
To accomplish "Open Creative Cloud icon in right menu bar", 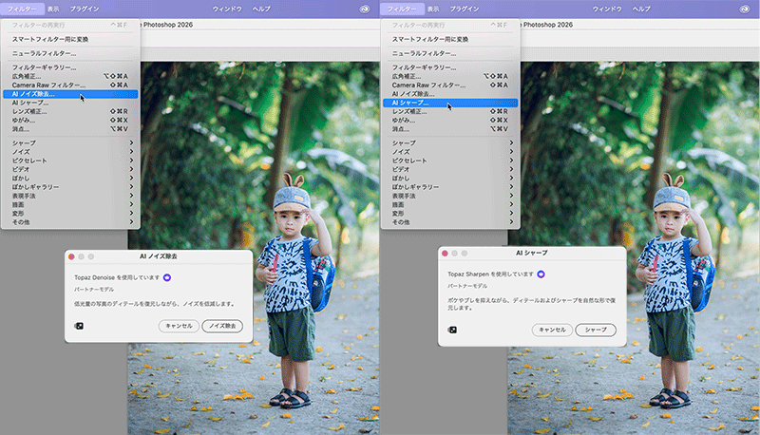I will coord(747,8).
